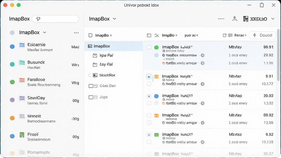Expand the XKOLltO dropdown chevron

pos(273,19)
